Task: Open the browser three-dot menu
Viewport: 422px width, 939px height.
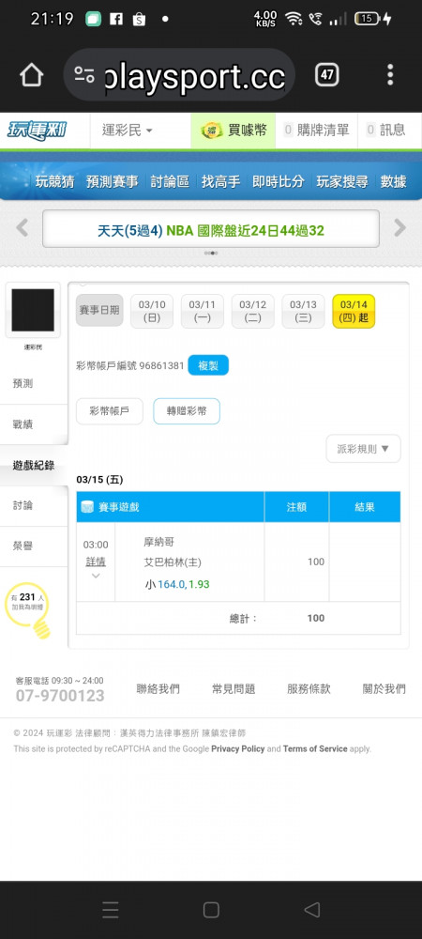Action: coord(390,75)
